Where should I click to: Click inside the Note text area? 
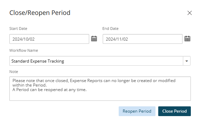[x=100, y=89]
